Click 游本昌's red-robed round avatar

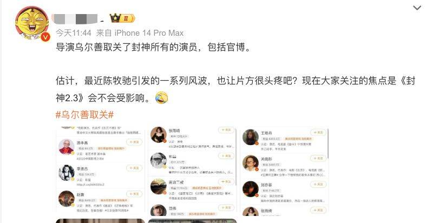click(67, 147)
